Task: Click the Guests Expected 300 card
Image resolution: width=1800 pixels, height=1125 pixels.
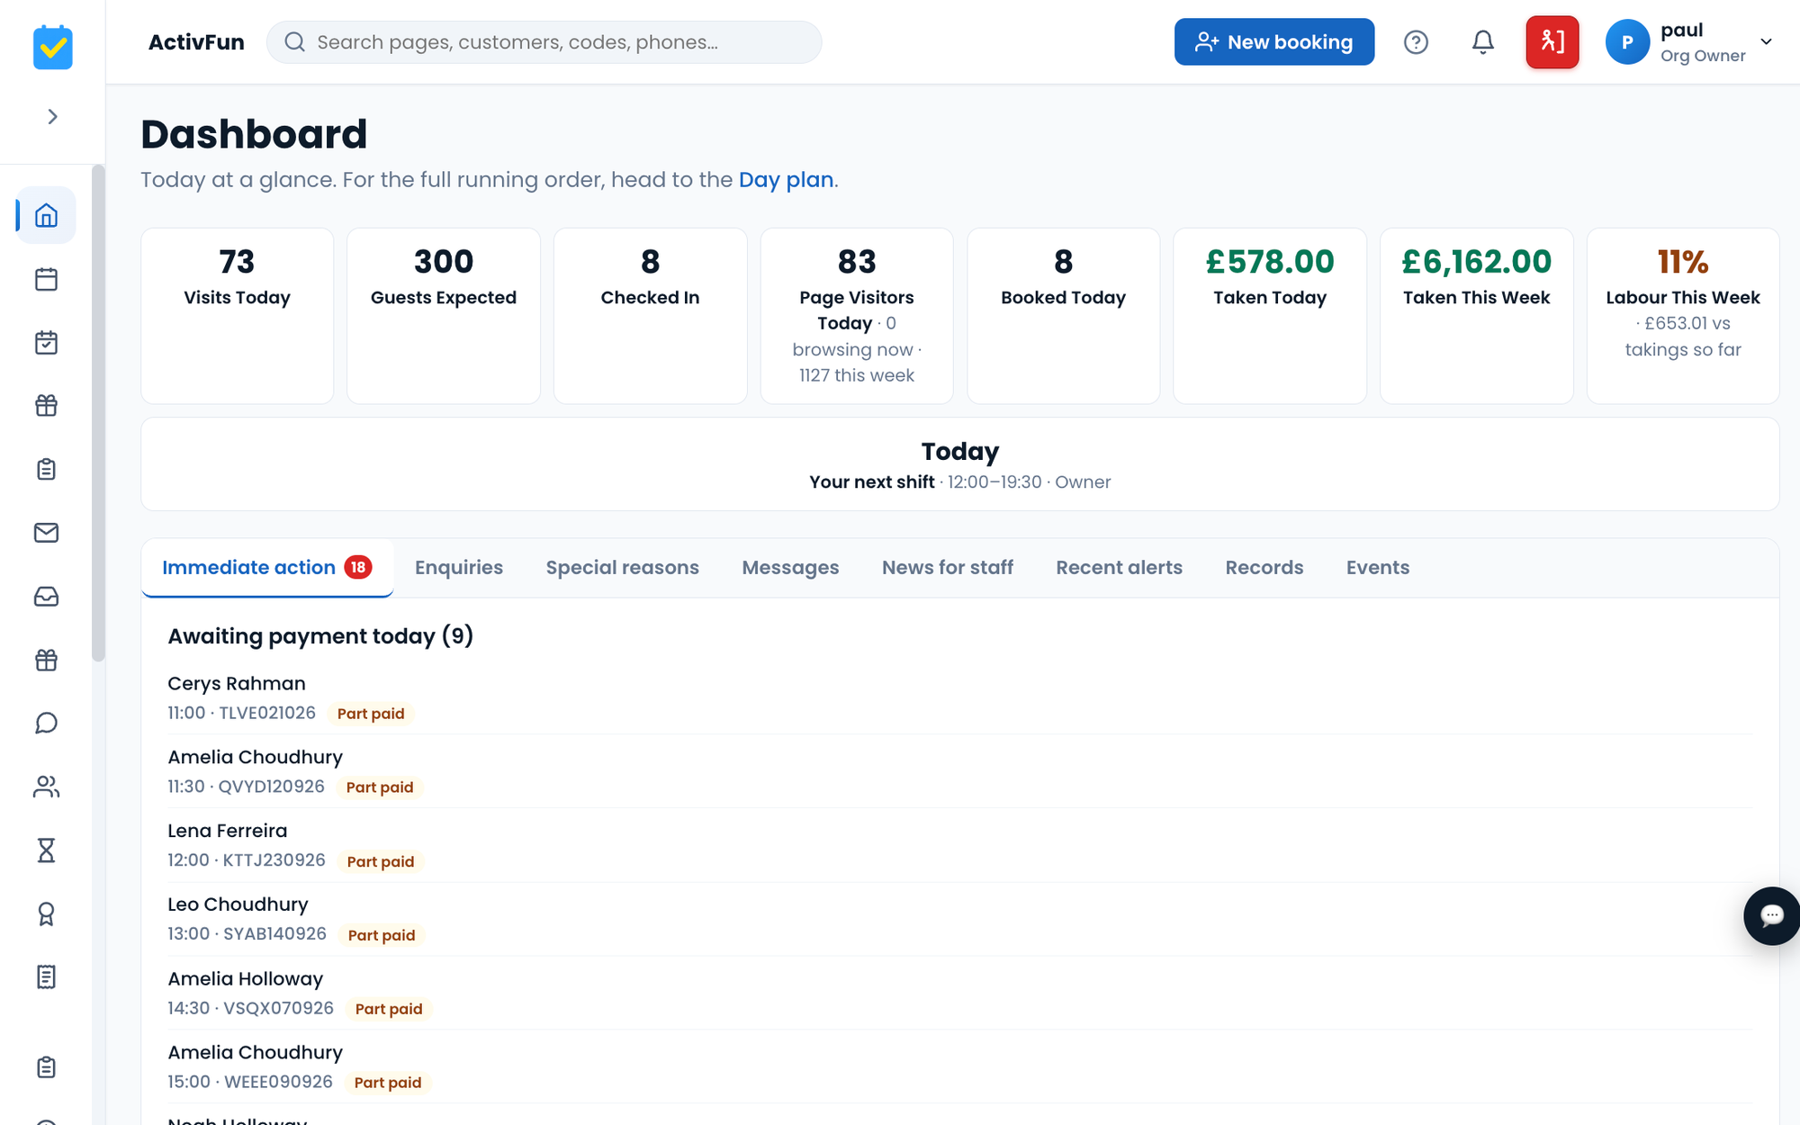Action: (443, 316)
